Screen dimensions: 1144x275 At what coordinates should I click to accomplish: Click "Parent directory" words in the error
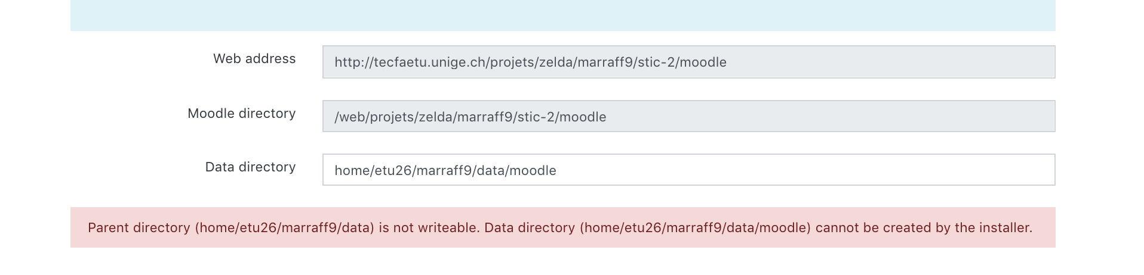[x=139, y=228]
